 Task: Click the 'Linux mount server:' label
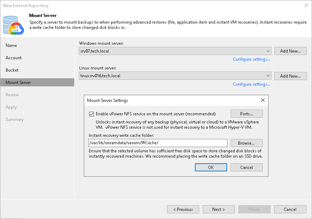tap(98, 68)
